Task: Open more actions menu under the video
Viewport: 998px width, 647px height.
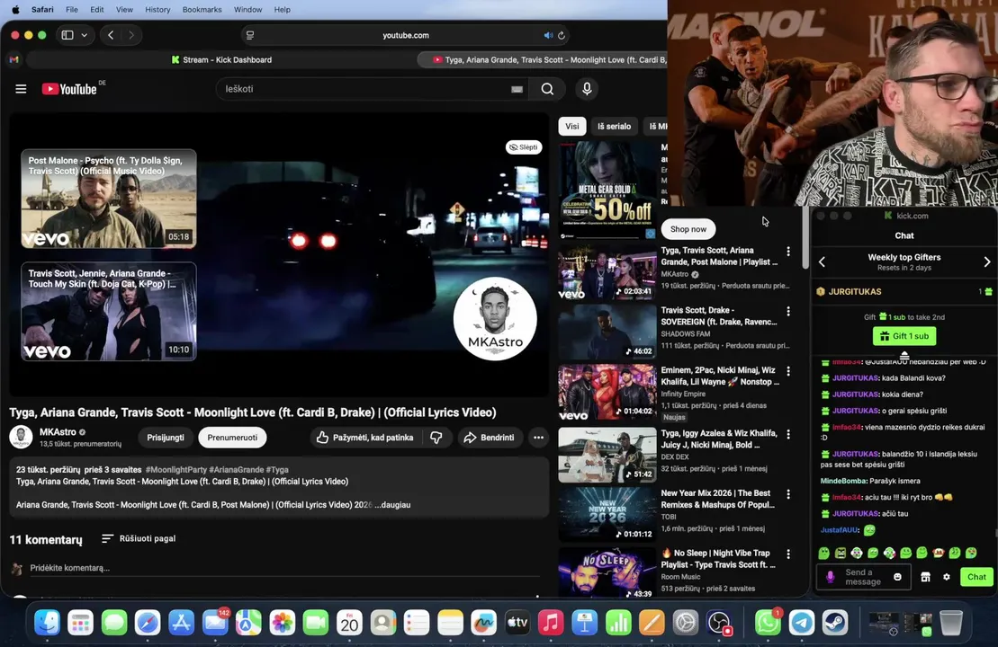Action: pos(538,438)
